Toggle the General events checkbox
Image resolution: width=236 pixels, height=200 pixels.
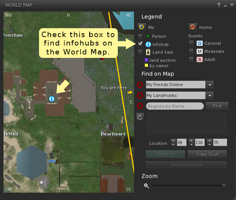coord(191,43)
